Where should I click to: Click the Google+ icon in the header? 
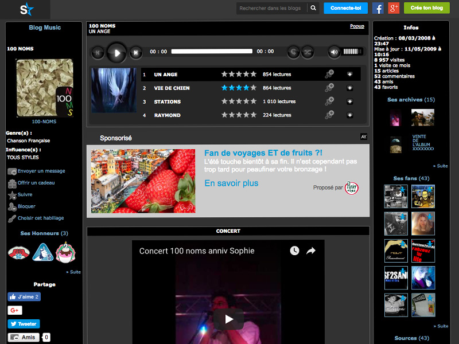coord(394,8)
